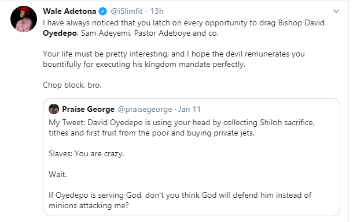The width and height of the screenshot is (357, 222).
Task: Open Wale Adetona's profile picture
Action: click(x=24, y=19)
